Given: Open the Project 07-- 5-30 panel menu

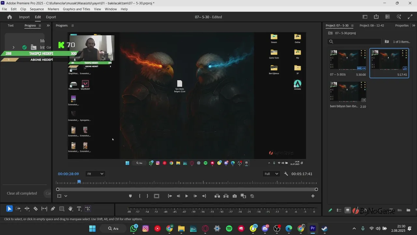Looking at the screenshot, I should point(352,25).
